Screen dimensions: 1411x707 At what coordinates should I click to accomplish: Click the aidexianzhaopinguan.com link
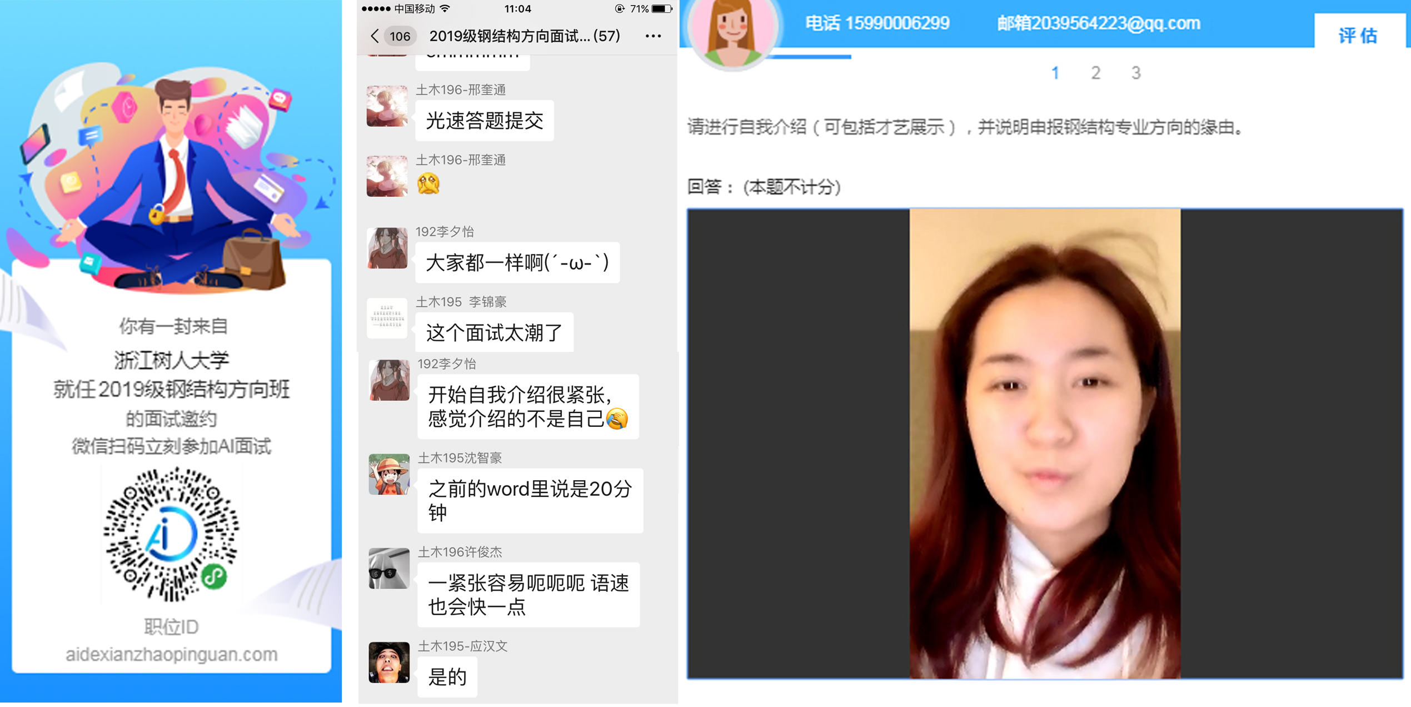click(x=171, y=654)
